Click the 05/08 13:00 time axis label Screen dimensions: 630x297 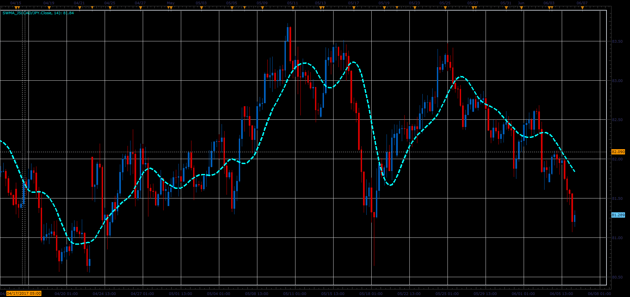(x=257, y=294)
